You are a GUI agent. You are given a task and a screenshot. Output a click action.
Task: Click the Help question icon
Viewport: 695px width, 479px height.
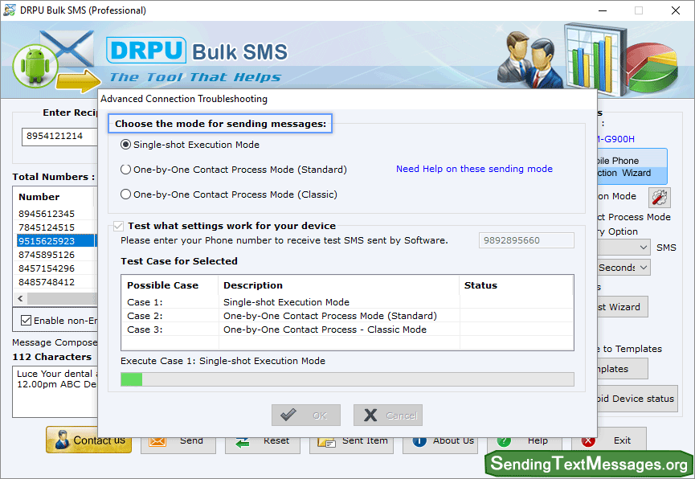(504, 441)
